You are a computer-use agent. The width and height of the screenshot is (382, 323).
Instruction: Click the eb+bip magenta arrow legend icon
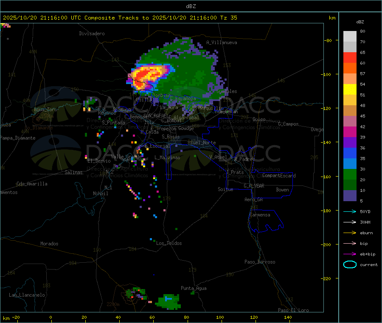[x=350, y=254]
